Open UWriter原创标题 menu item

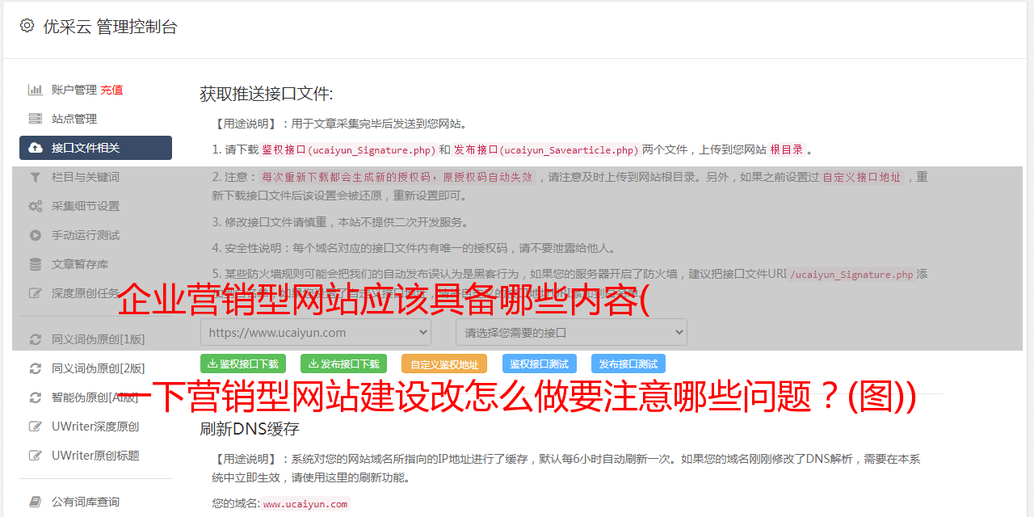(95, 456)
